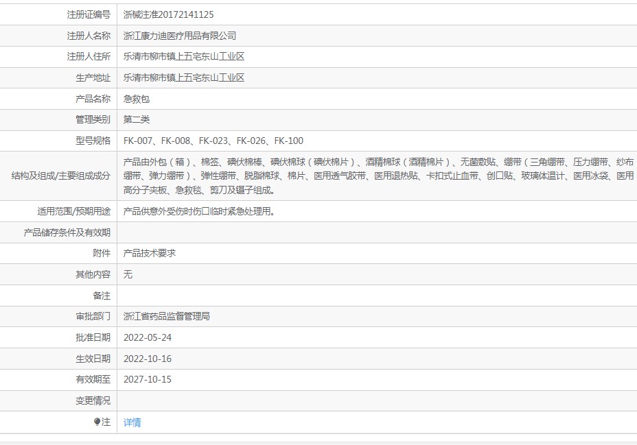Viewport: 637px width, 445px height.
Task: Click management category 第二类
Action: [x=137, y=119]
